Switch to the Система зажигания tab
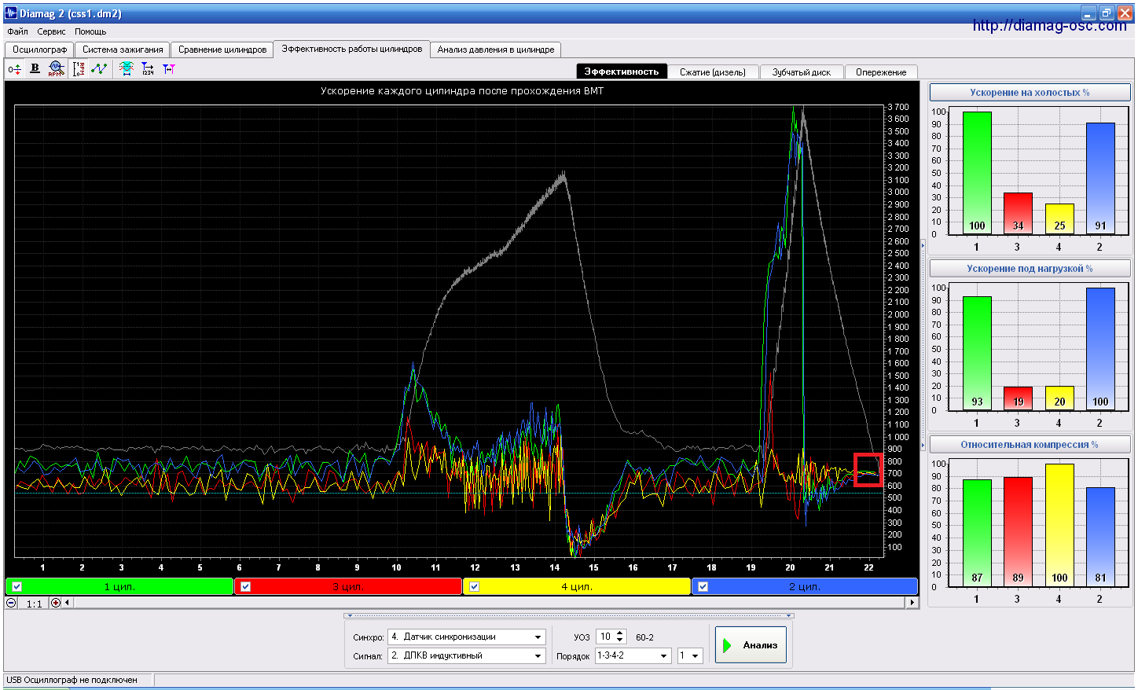The image size is (1138, 690). (123, 50)
